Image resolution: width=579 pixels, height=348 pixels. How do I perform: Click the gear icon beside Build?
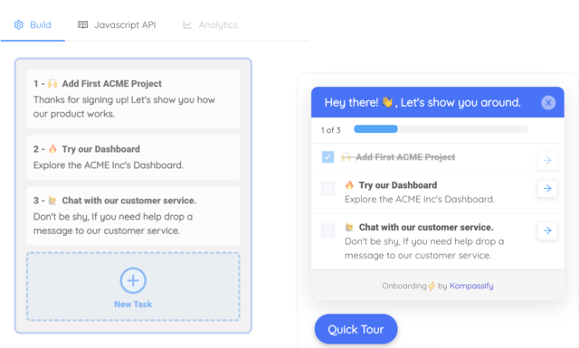coord(18,24)
